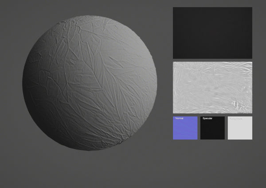The width and height of the screenshot is (266, 188).
Task: Select the blue Normal map thumbnail
Action: pyautogui.click(x=185, y=129)
